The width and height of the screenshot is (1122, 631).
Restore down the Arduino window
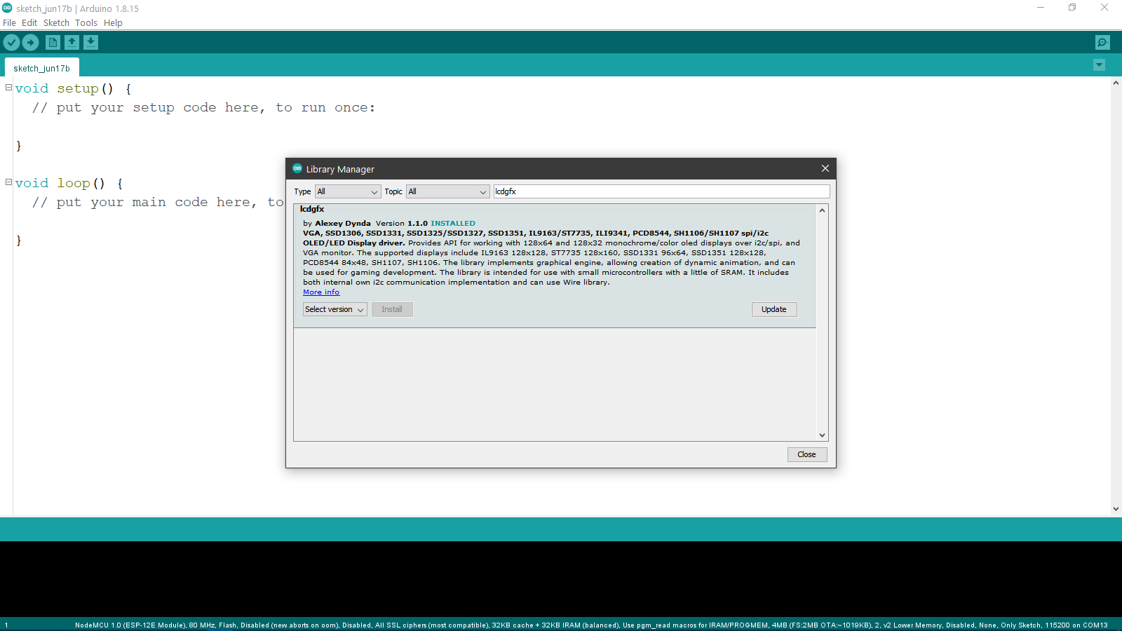pyautogui.click(x=1072, y=8)
